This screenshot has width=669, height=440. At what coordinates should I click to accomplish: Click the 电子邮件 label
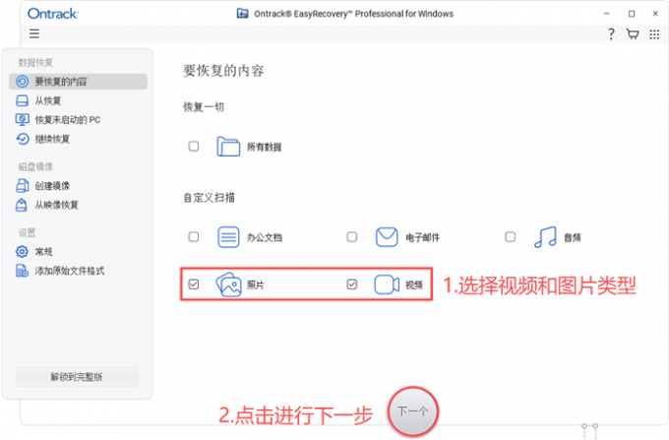422,237
